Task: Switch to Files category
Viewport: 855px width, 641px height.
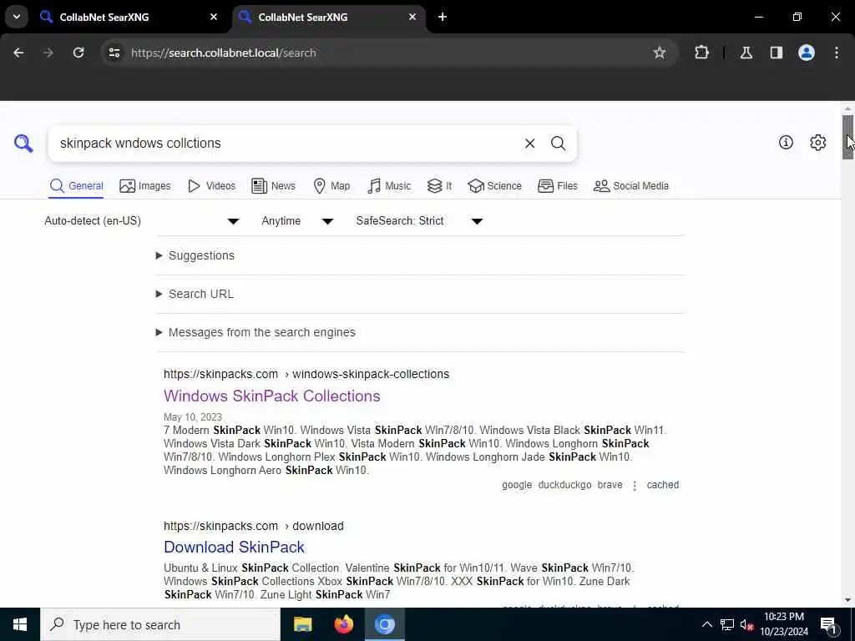Action: 557,186
